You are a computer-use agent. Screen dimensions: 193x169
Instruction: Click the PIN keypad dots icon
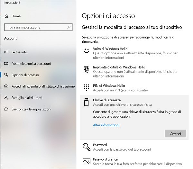(86, 87)
